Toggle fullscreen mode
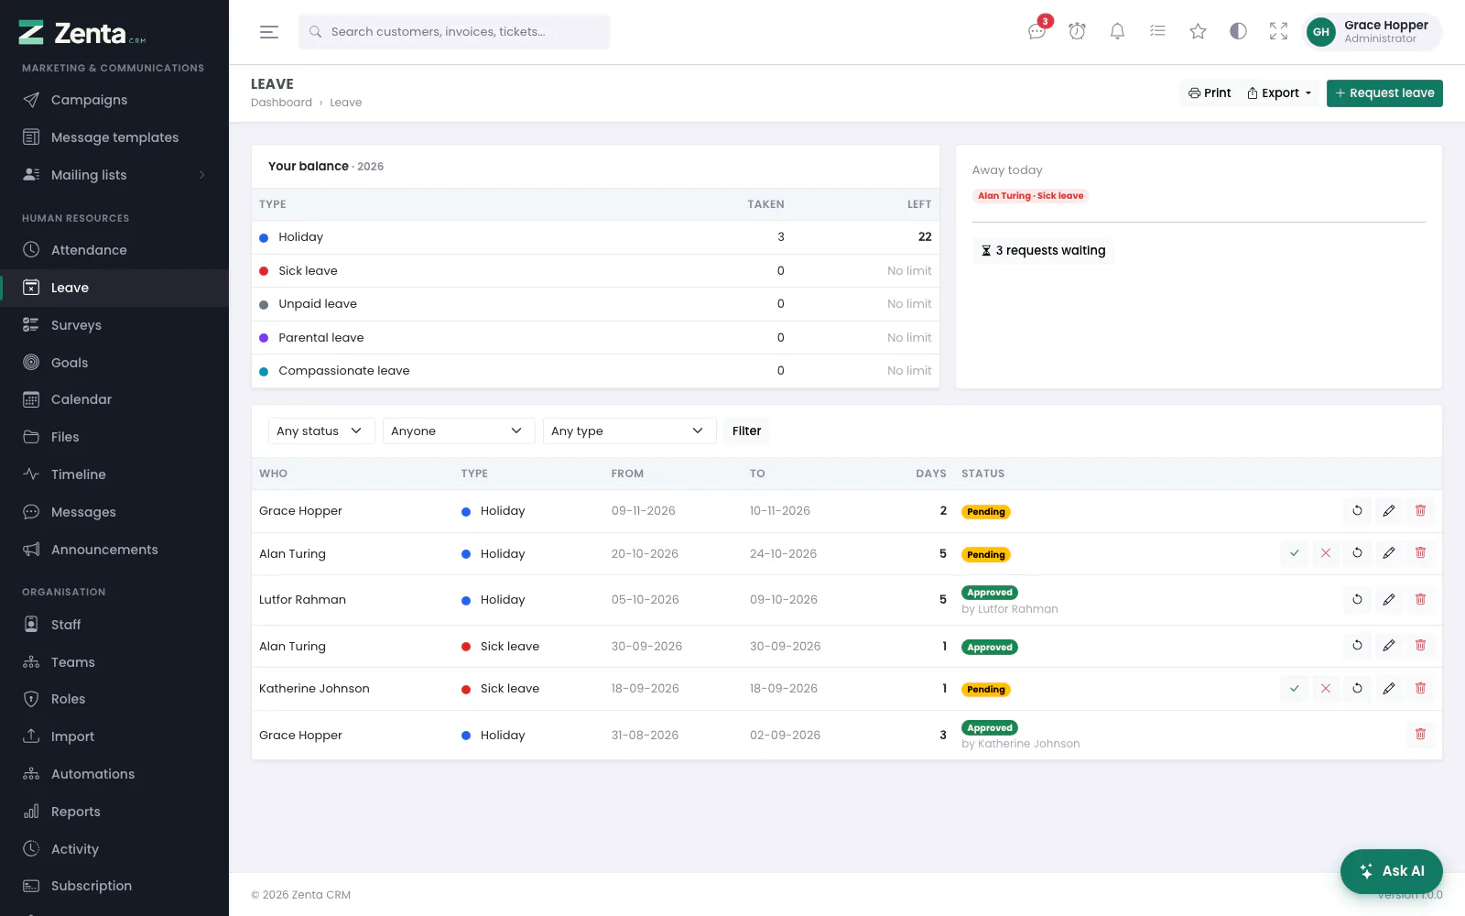 tap(1278, 31)
